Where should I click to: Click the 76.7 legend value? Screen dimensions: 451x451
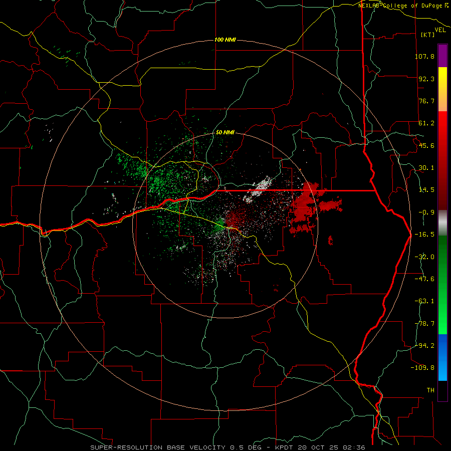pos(426,101)
